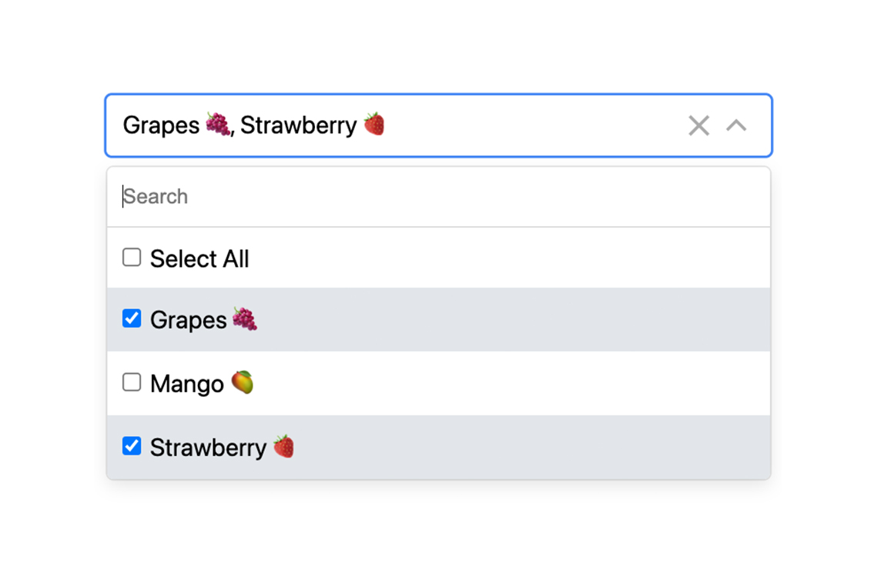Uncheck the Strawberry checkbox
881x583 pixels.
(x=132, y=446)
